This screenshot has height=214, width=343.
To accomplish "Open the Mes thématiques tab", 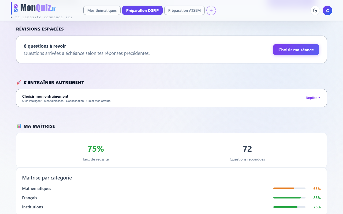I will tap(102, 10).
